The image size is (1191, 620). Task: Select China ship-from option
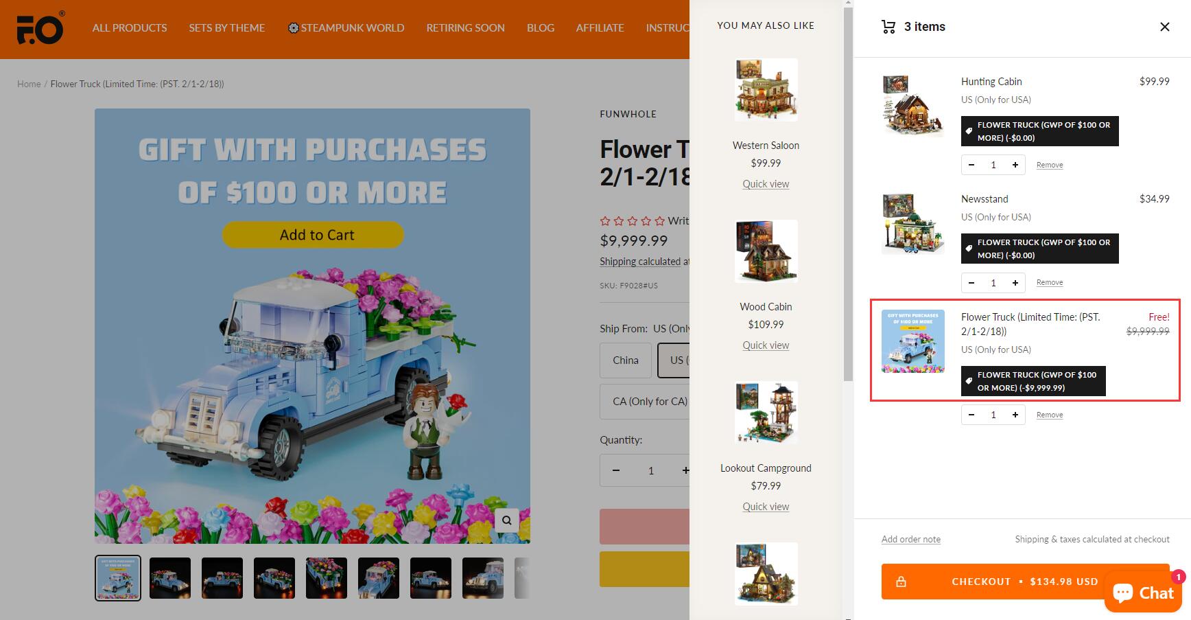(x=626, y=360)
